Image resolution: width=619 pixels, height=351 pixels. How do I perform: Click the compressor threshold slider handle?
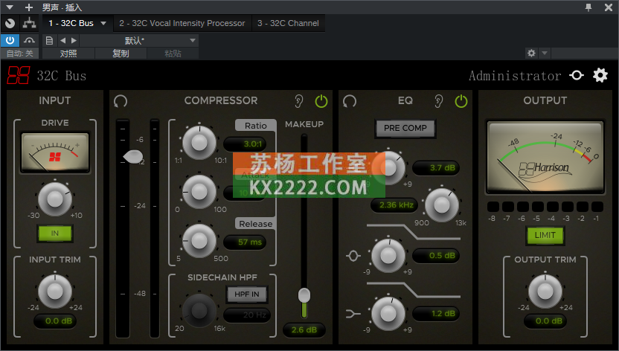(133, 157)
